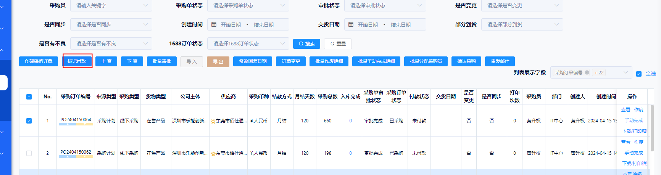Click the 导入 import button
The height and width of the screenshot is (175, 661).
(192, 61)
